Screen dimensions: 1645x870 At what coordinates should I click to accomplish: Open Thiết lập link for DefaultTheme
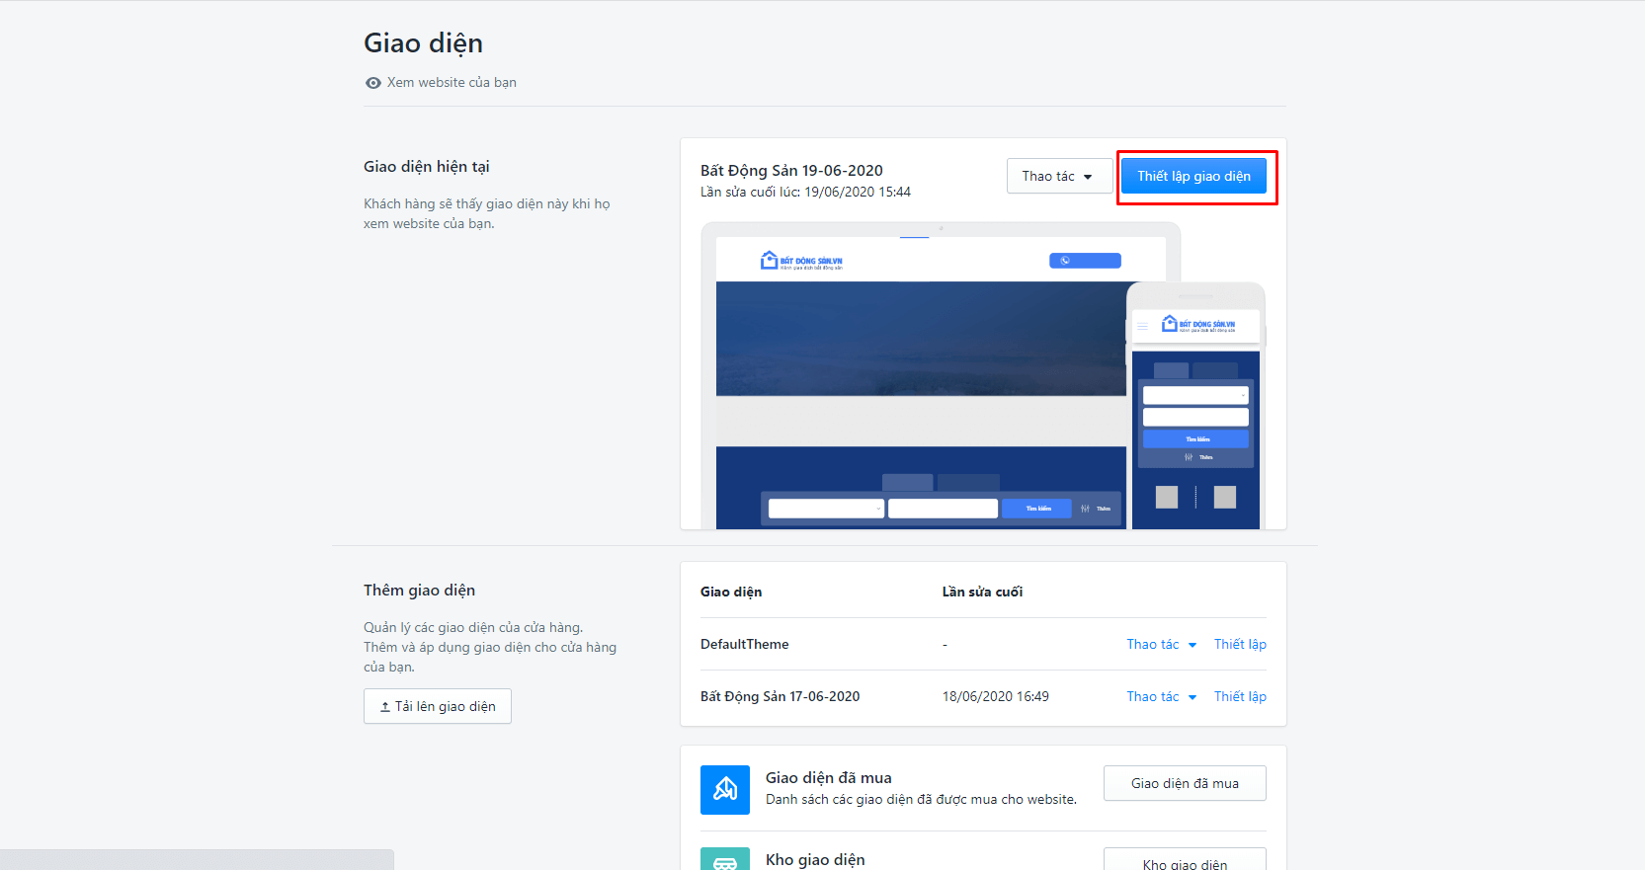(x=1240, y=644)
